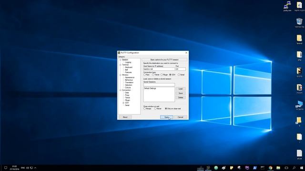Click the command prompt window taskbar icon
305x171 pixels.
263,168
